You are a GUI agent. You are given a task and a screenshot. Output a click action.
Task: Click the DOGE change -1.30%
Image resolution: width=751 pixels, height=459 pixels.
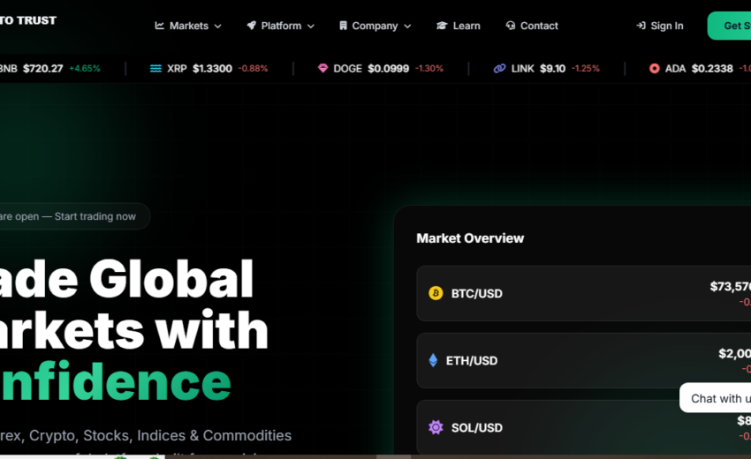tap(429, 69)
